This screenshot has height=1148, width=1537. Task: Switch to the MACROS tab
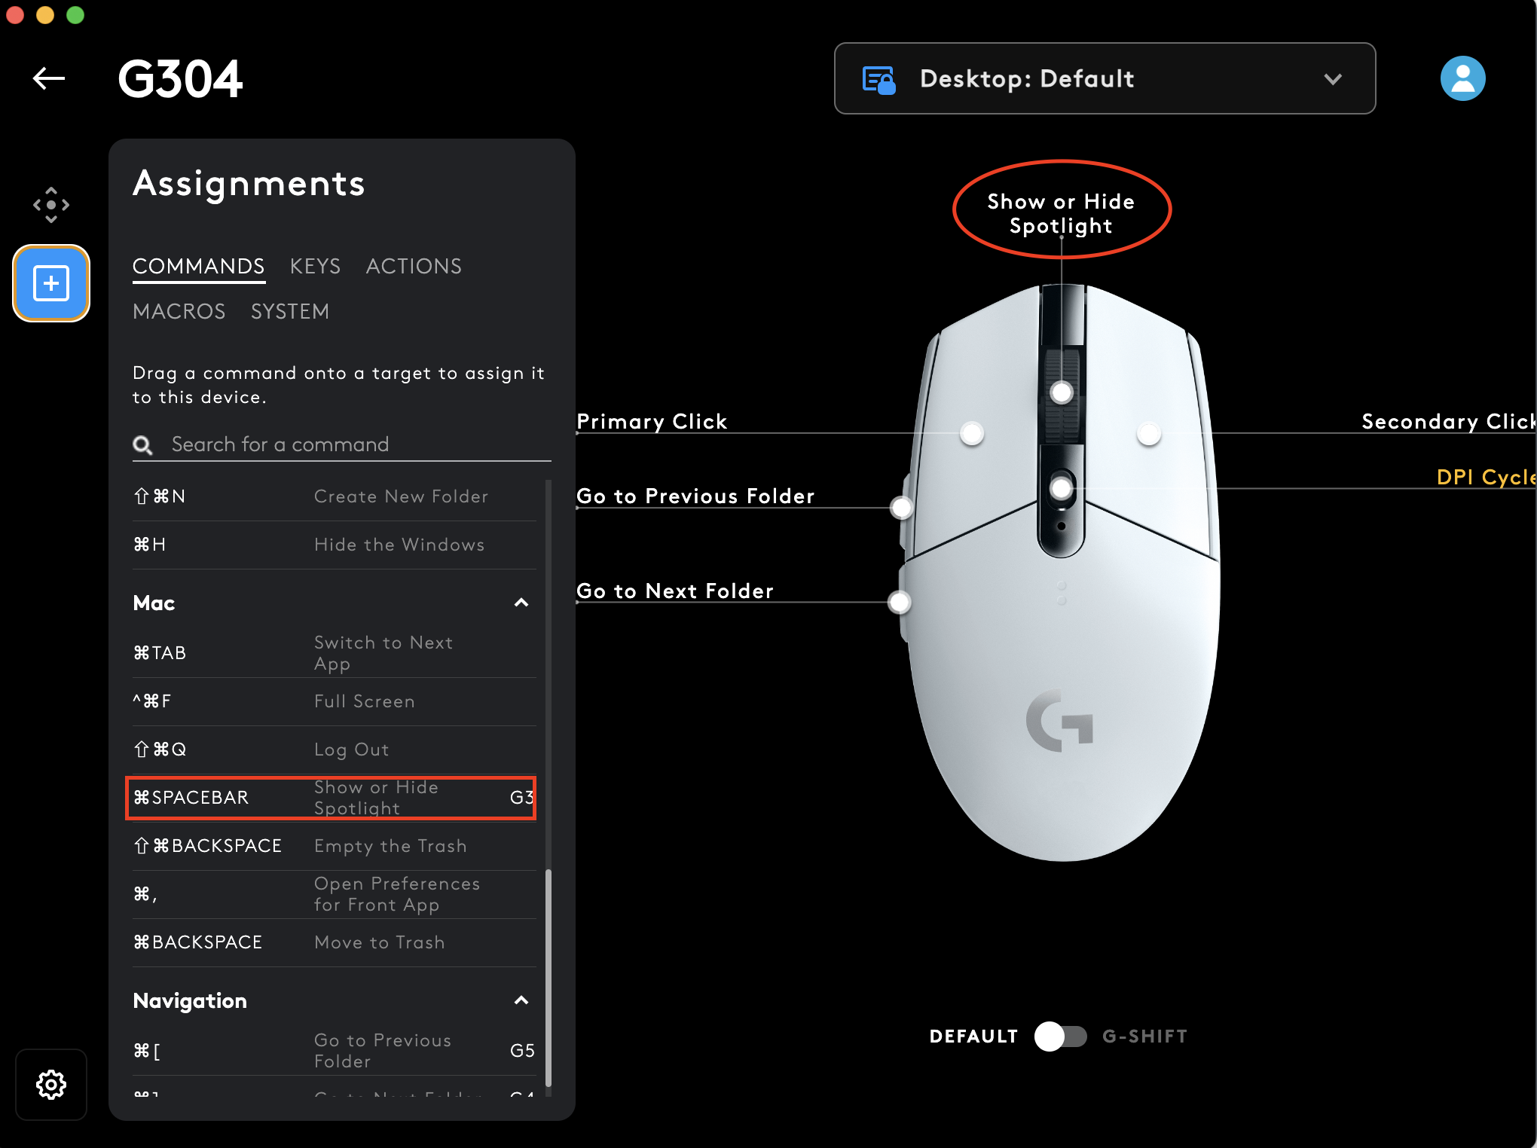pyautogui.click(x=179, y=312)
